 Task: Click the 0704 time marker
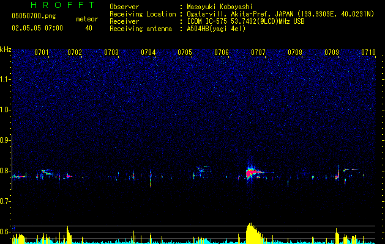click(x=148, y=52)
